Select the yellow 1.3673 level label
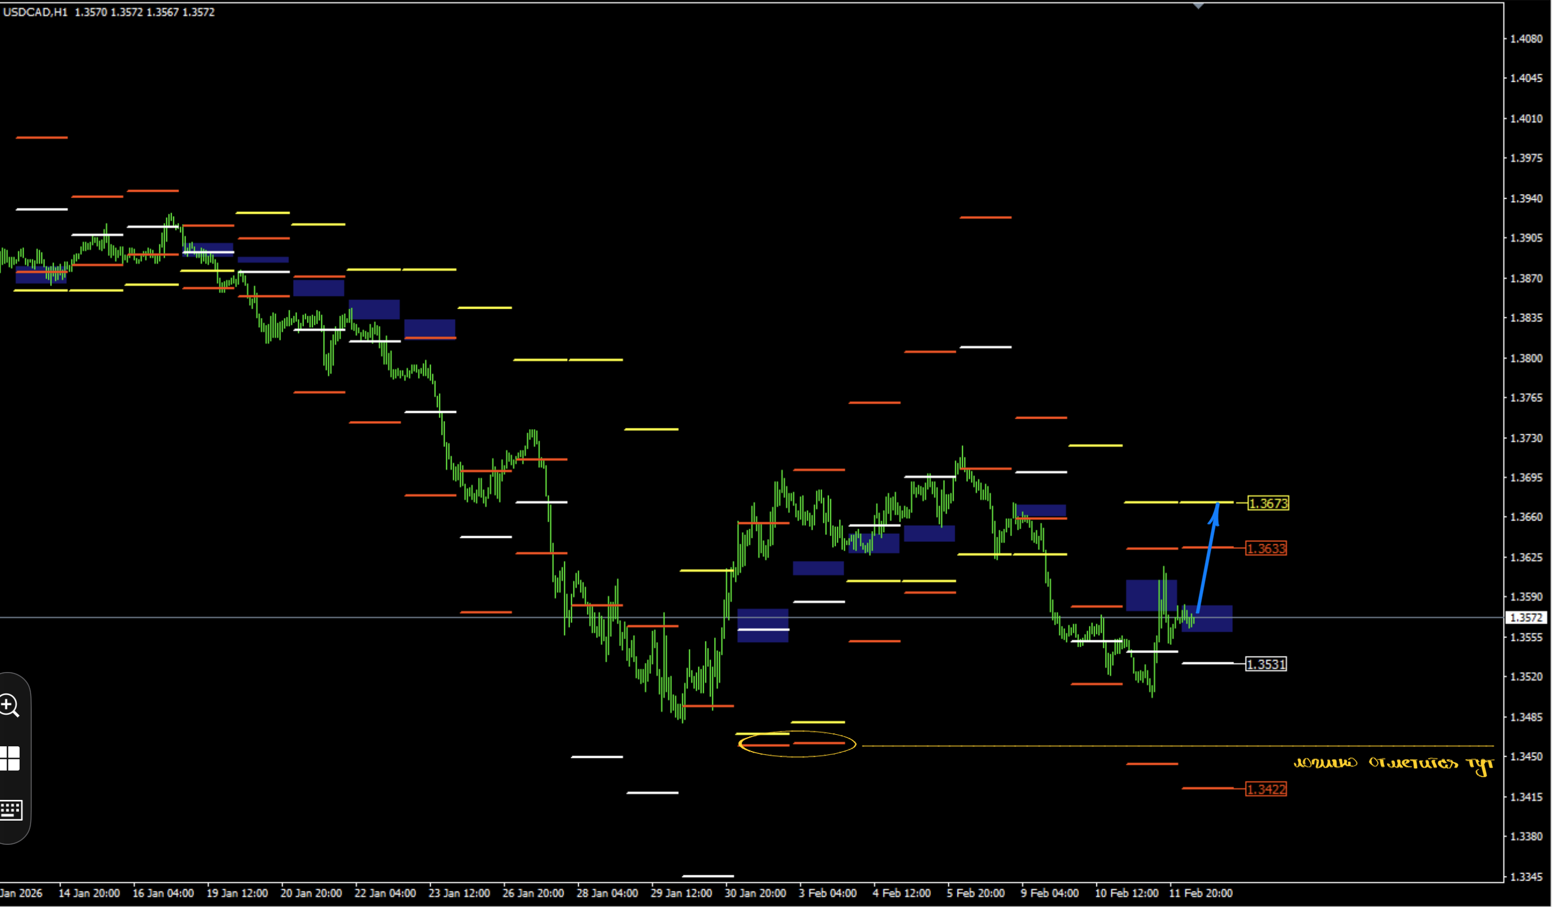The width and height of the screenshot is (1553, 907). click(x=1267, y=503)
